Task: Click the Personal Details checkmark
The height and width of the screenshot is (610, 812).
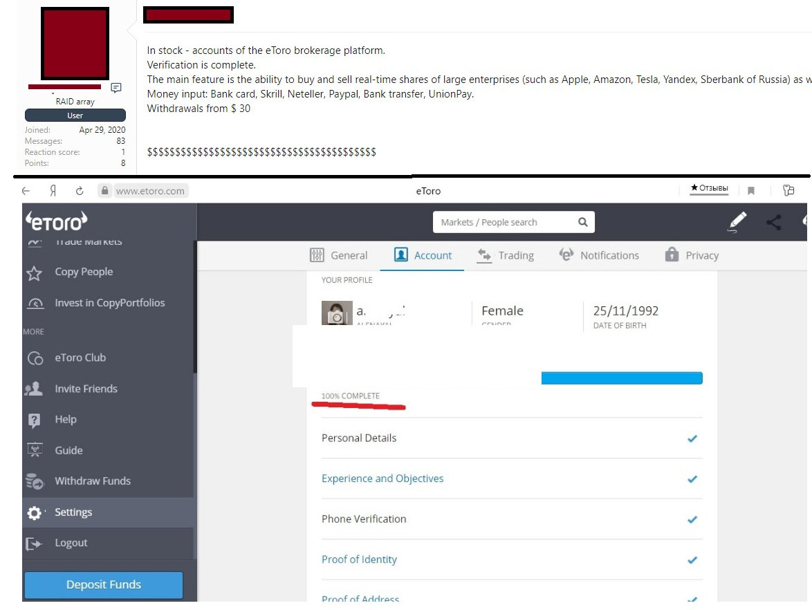Action: point(692,438)
